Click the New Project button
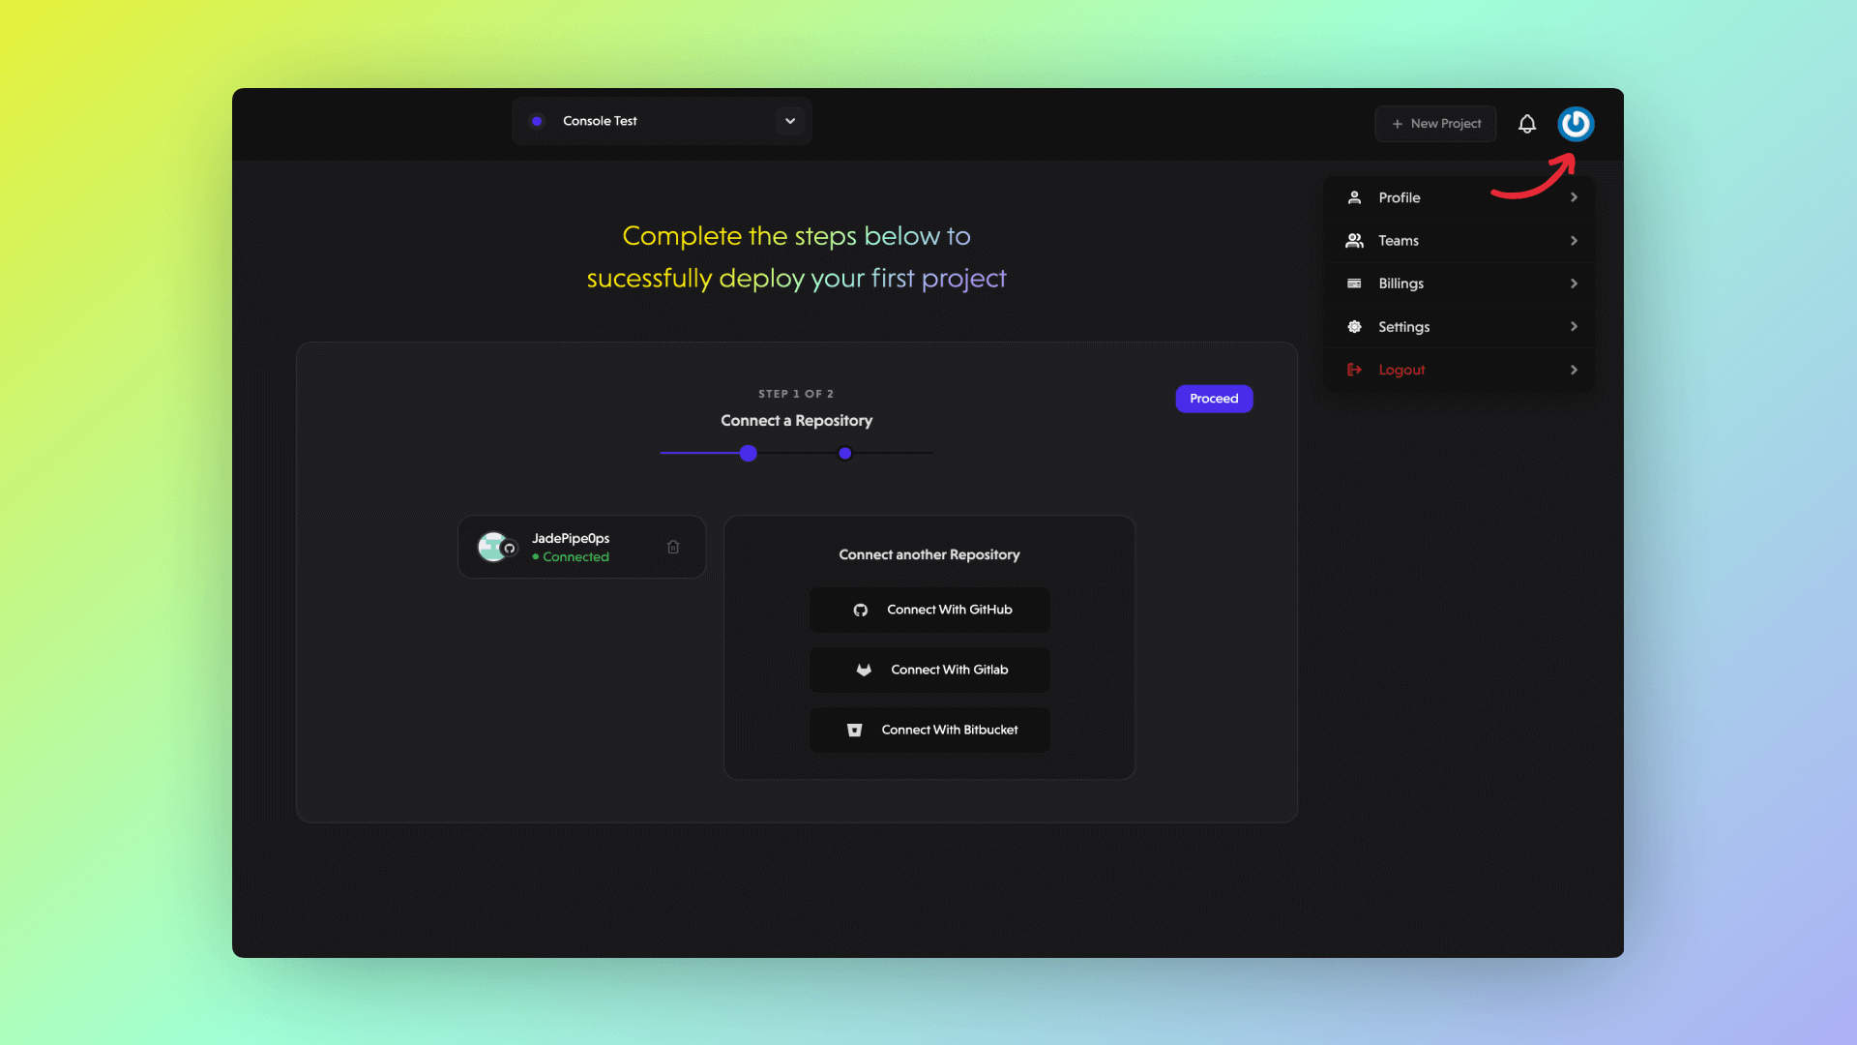 pyautogui.click(x=1436, y=124)
